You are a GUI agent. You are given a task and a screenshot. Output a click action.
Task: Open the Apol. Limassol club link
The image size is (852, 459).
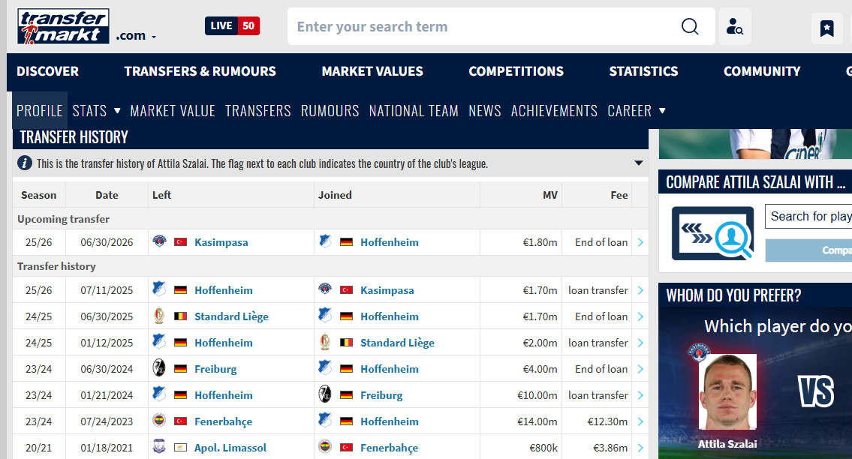click(230, 448)
